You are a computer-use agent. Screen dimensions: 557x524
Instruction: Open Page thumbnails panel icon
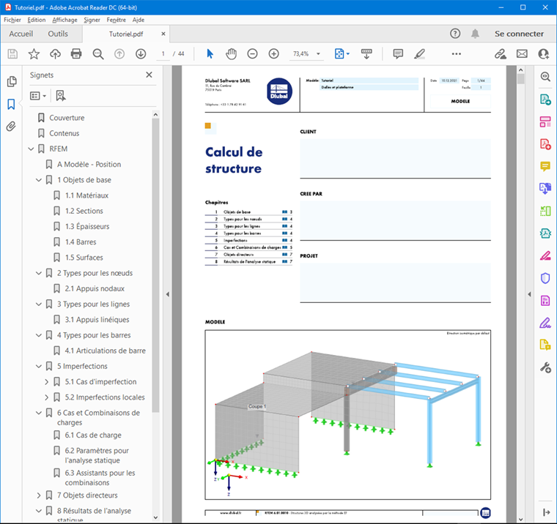point(12,81)
